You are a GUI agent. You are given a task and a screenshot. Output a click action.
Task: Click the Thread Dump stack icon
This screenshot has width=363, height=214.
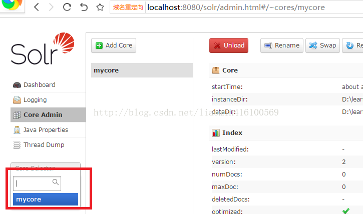pyautogui.click(x=17, y=145)
